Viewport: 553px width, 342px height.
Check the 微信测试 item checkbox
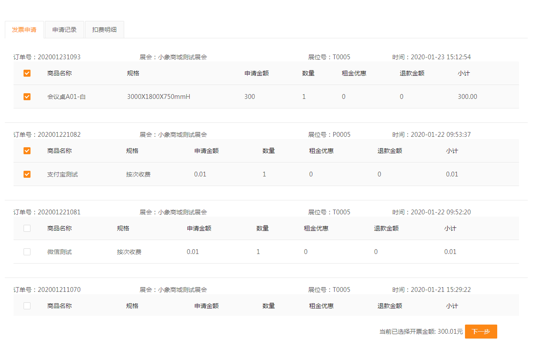click(x=27, y=252)
